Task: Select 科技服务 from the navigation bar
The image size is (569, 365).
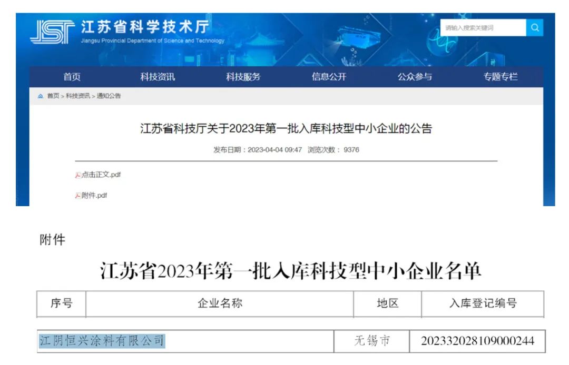Action: (x=243, y=77)
